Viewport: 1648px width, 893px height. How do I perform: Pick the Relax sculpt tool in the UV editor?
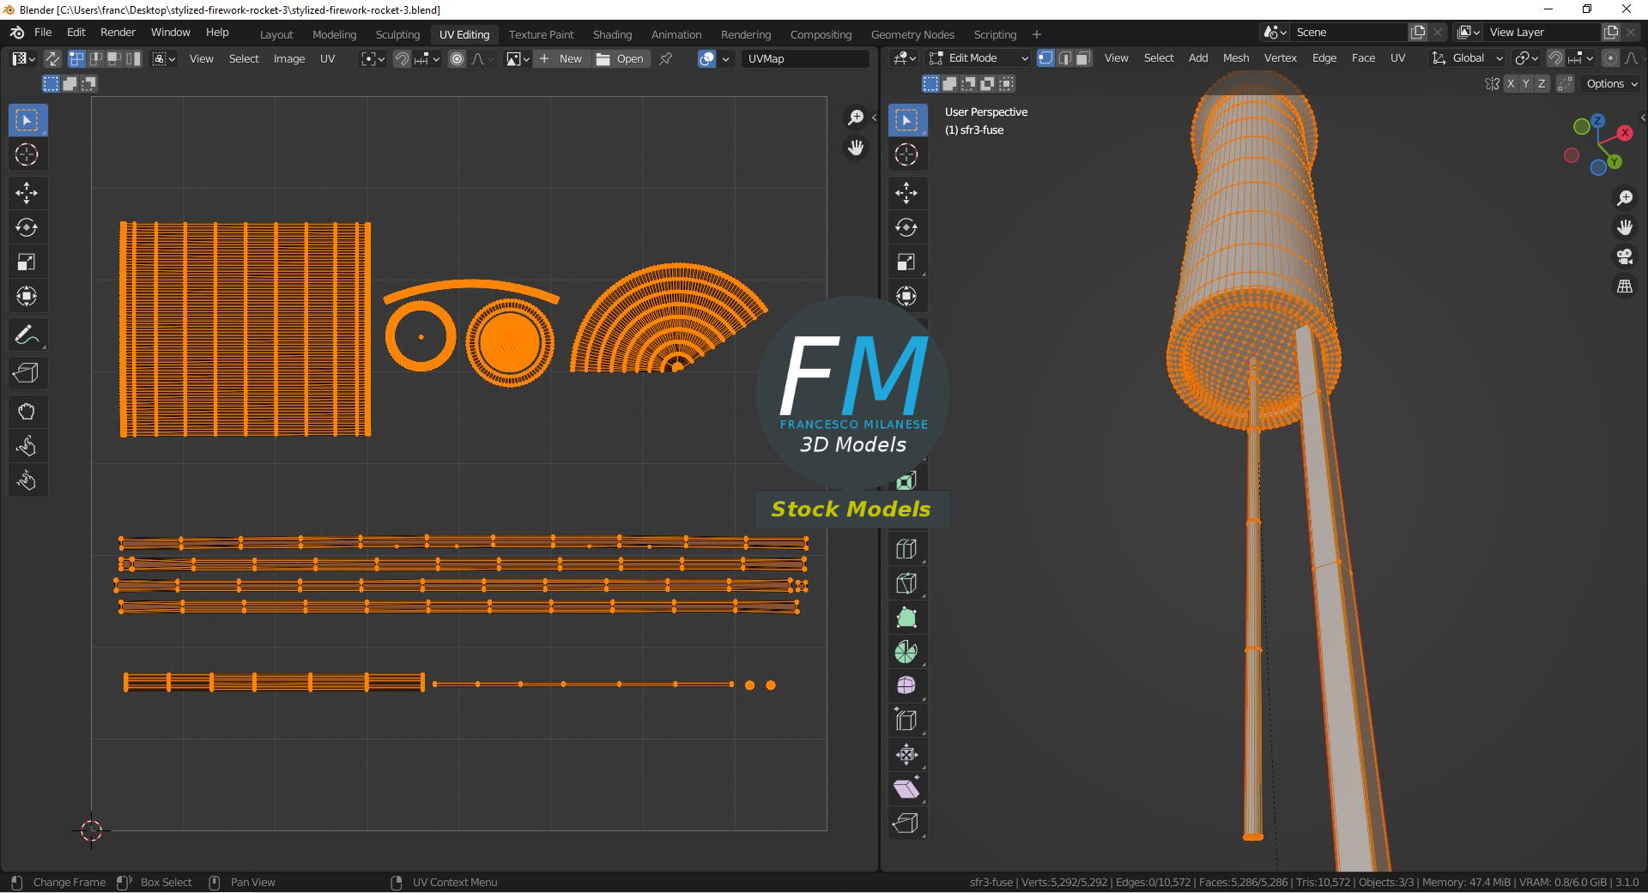[27, 446]
